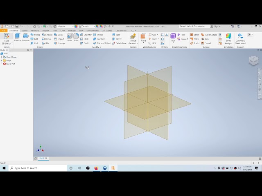Image resolution: width=262 pixels, height=196 pixels.
Task: Click the Windows search box
Action: (x=38, y=168)
